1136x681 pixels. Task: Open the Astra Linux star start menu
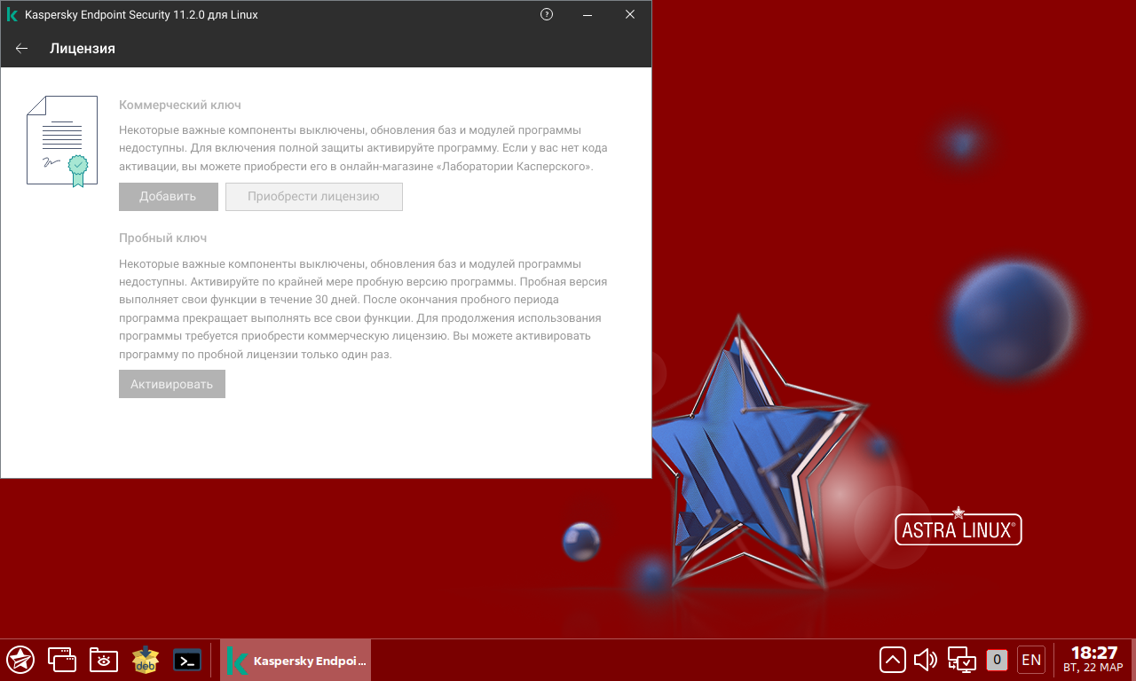(20, 660)
